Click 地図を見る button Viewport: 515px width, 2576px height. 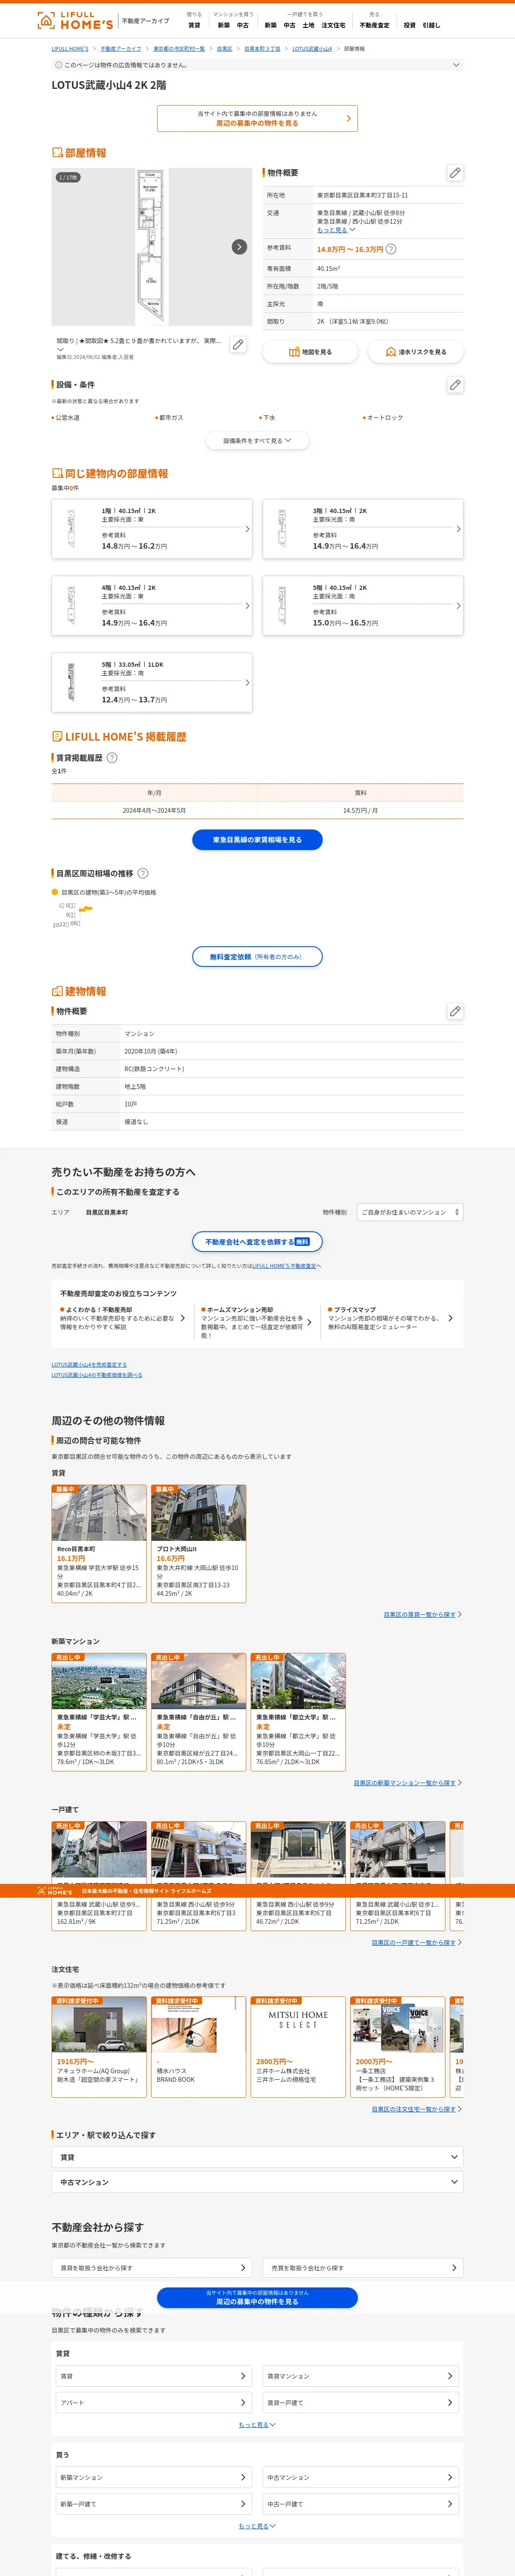310,352
